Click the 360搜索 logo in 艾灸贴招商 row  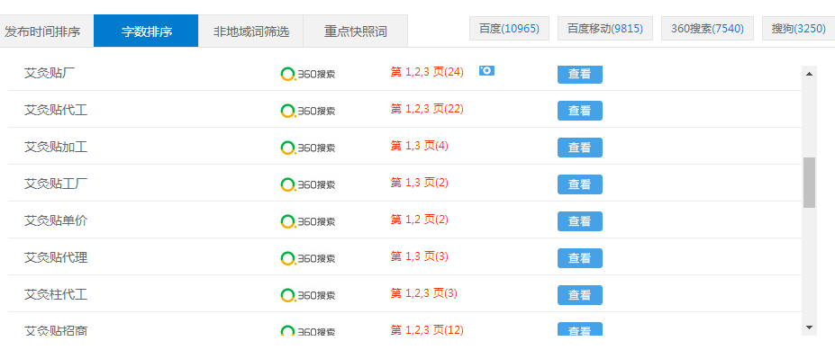[308, 331]
